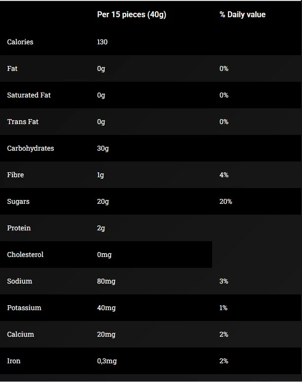Click the Sugars 20% daily value
Screen dimensions: 302x382
226,201
